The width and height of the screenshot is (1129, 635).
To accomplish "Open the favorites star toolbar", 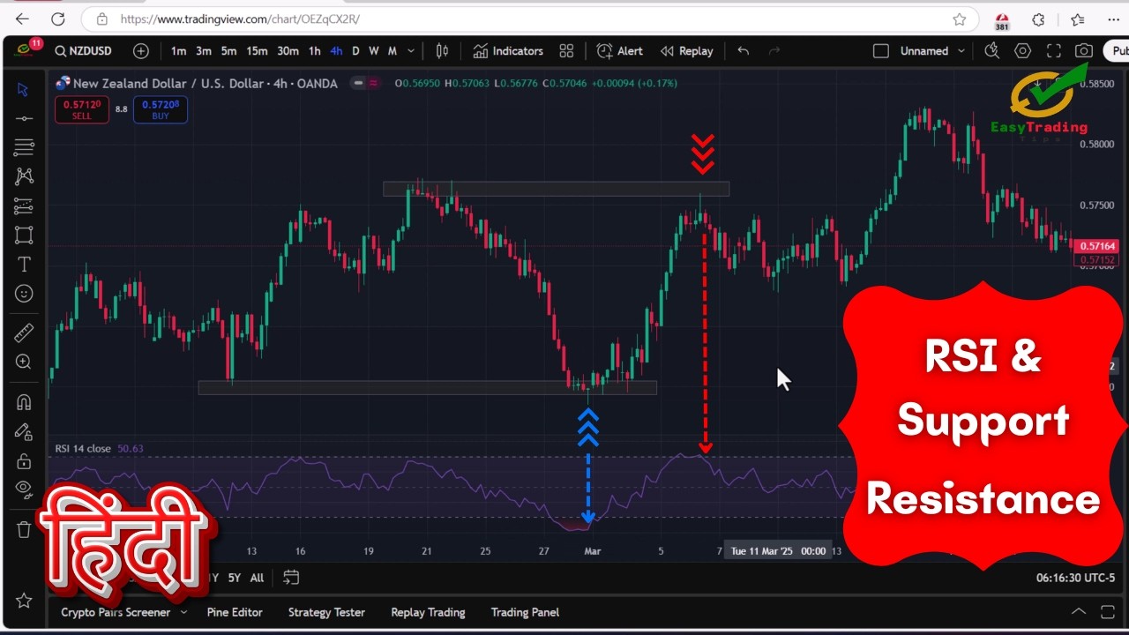I will (x=24, y=601).
